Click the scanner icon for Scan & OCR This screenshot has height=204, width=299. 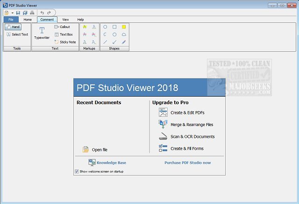pos(163,136)
